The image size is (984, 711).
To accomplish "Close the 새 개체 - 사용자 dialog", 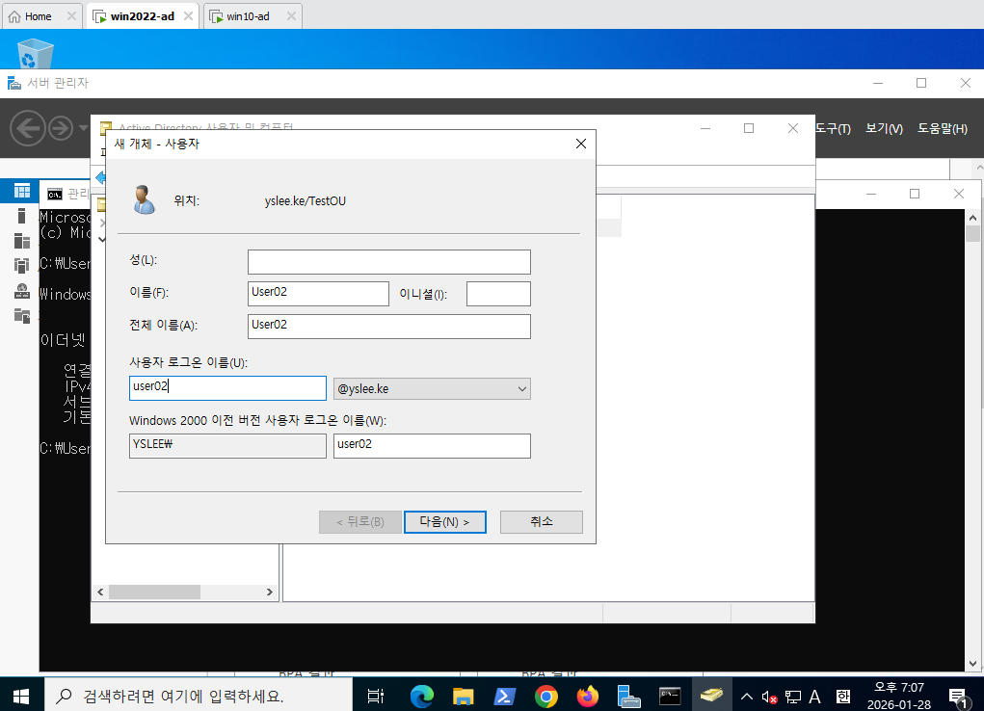I will click(581, 144).
